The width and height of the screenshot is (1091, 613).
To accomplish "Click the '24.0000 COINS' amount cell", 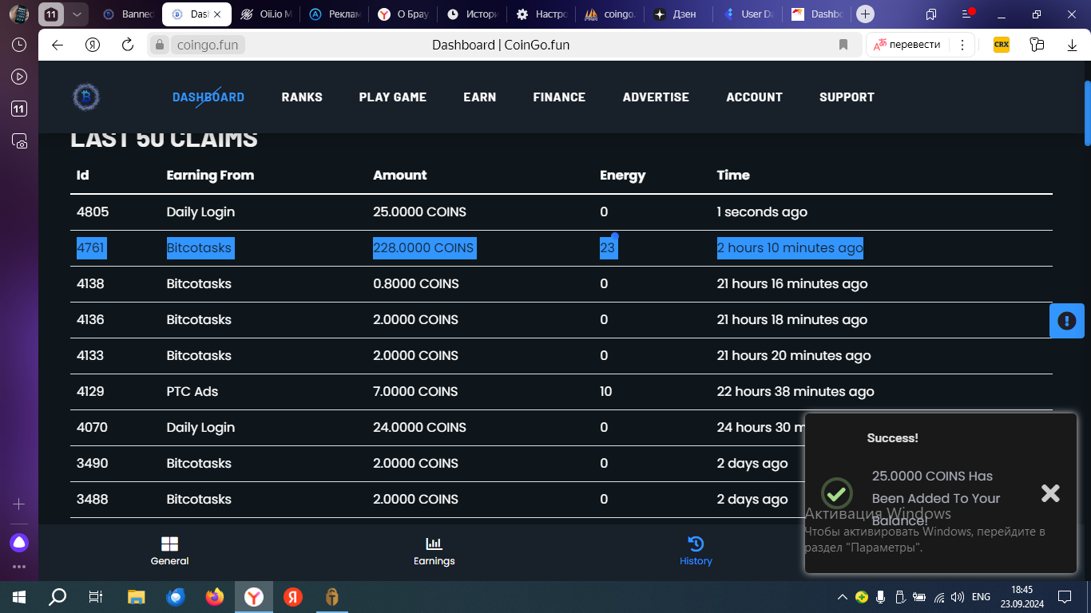I will [x=419, y=427].
